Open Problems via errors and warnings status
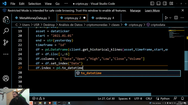Image resolution: width=188 pixels, height=105 pixels. 38,99
